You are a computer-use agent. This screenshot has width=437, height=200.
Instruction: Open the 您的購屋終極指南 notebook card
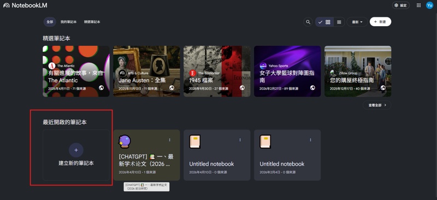point(358,71)
